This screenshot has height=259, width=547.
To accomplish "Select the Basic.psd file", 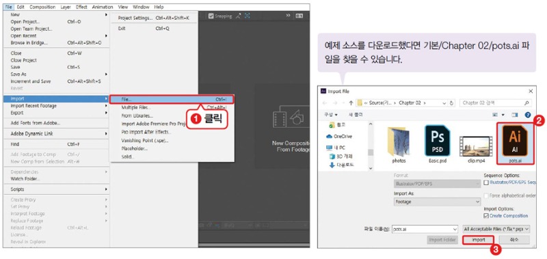I will tap(438, 144).
